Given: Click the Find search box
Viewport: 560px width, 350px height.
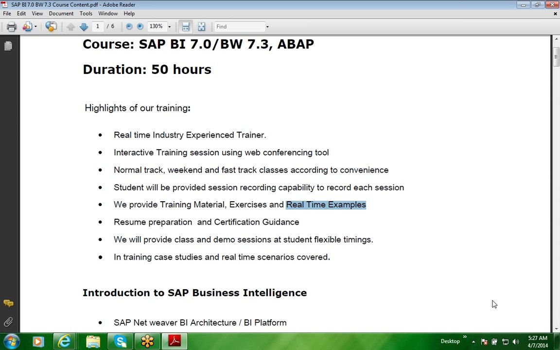Looking at the screenshot, I should point(239,27).
